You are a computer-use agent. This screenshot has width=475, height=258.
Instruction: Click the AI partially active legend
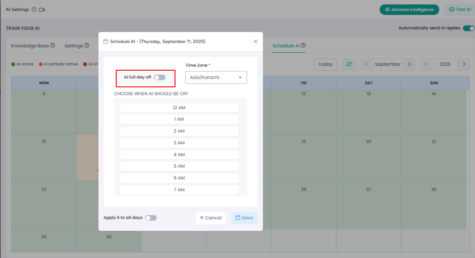pos(58,64)
